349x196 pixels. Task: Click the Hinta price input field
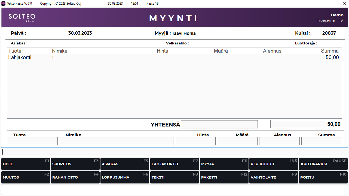(195, 141)
